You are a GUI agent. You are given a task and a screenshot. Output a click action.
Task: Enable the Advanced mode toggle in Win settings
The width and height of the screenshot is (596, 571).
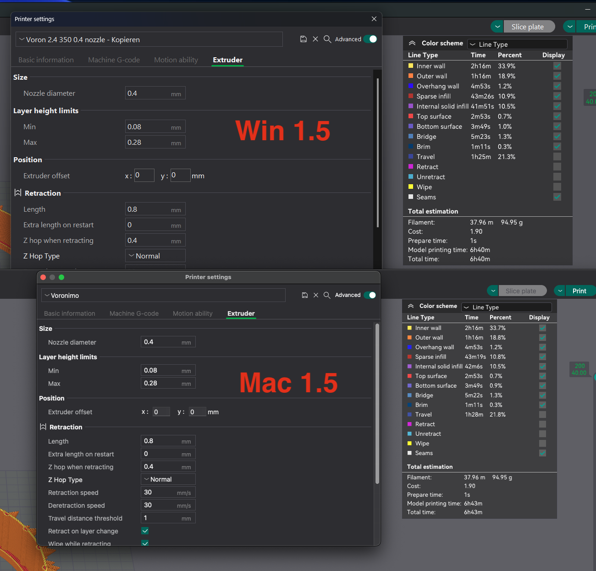(370, 39)
